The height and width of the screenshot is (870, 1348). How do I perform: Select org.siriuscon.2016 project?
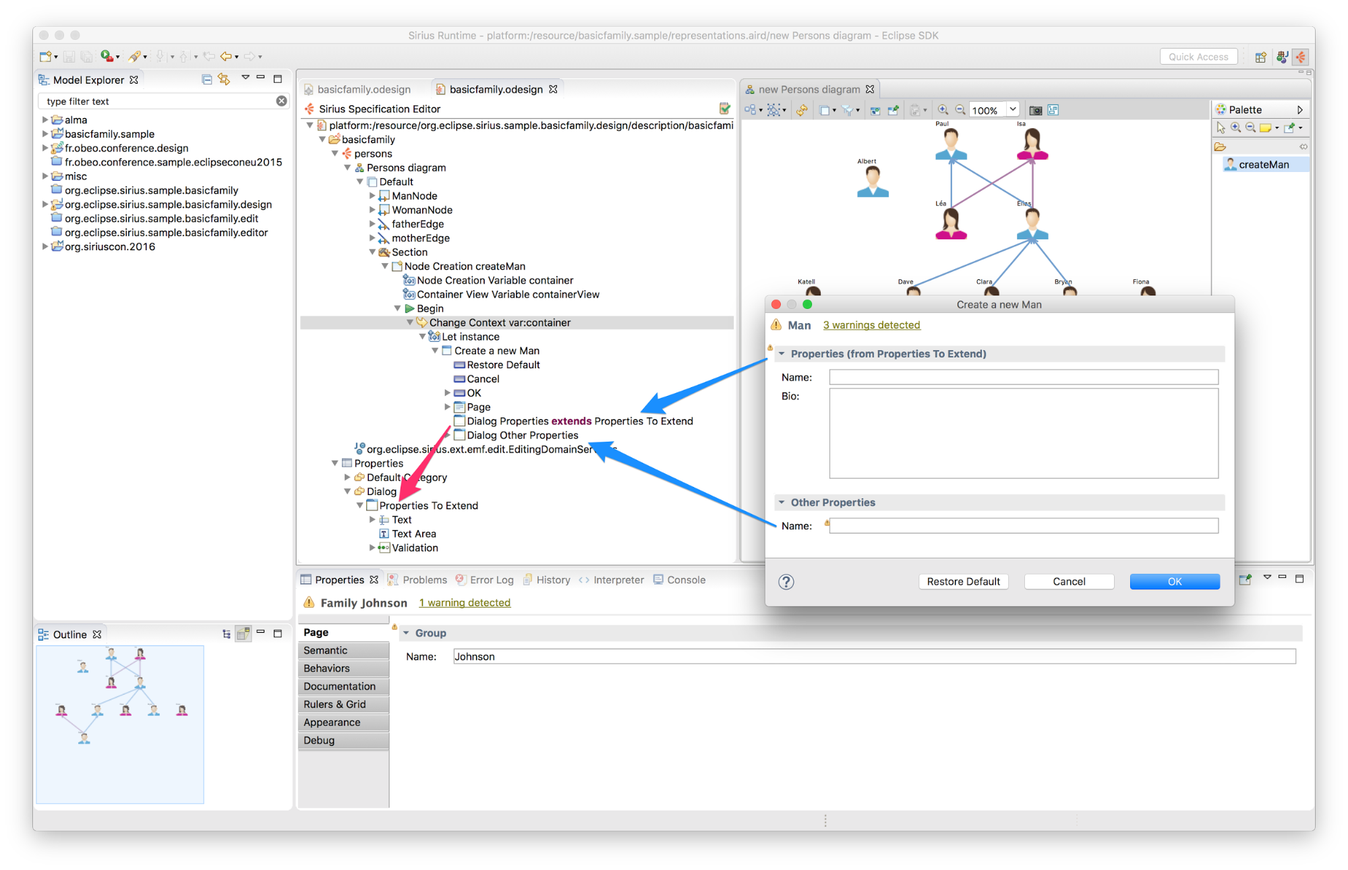click(103, 247)
